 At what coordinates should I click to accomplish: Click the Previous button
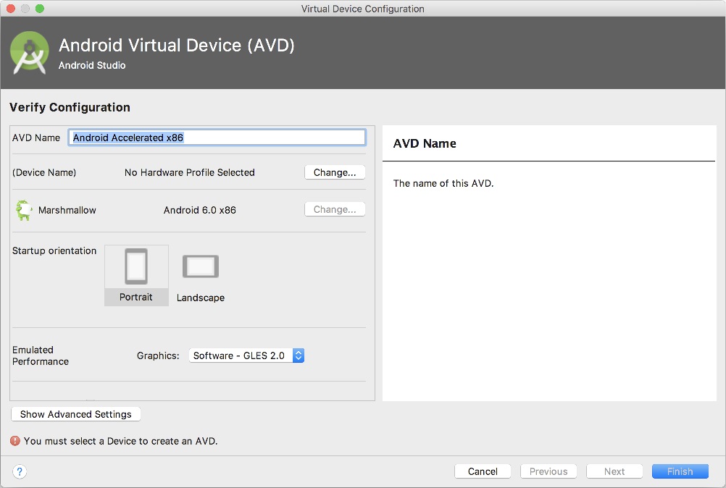548,471
